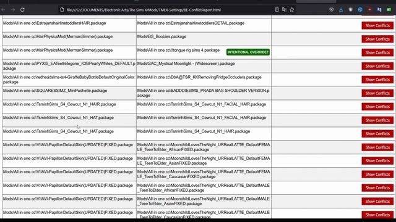
Task: Click the page info file icon in address bar
Action: (62, 10)
